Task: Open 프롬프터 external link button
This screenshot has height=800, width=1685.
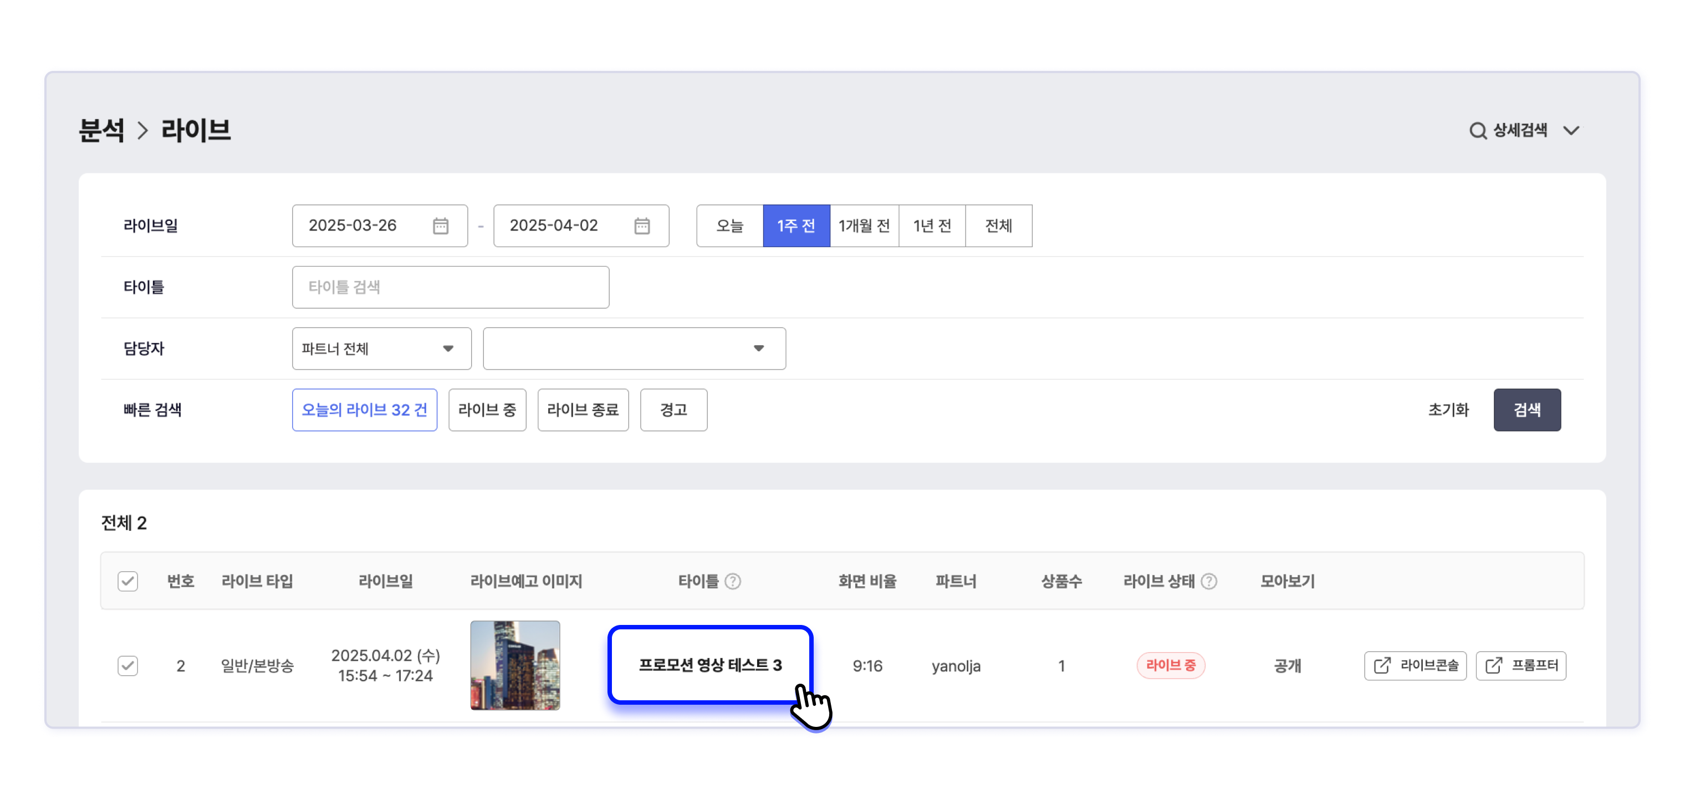Action: [x=1521, y=665]
